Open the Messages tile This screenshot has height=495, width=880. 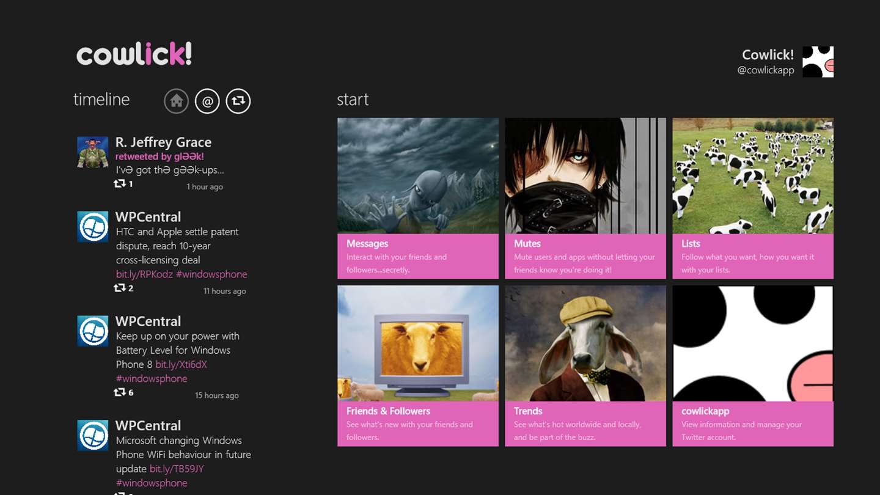click(x=418, y=199)
